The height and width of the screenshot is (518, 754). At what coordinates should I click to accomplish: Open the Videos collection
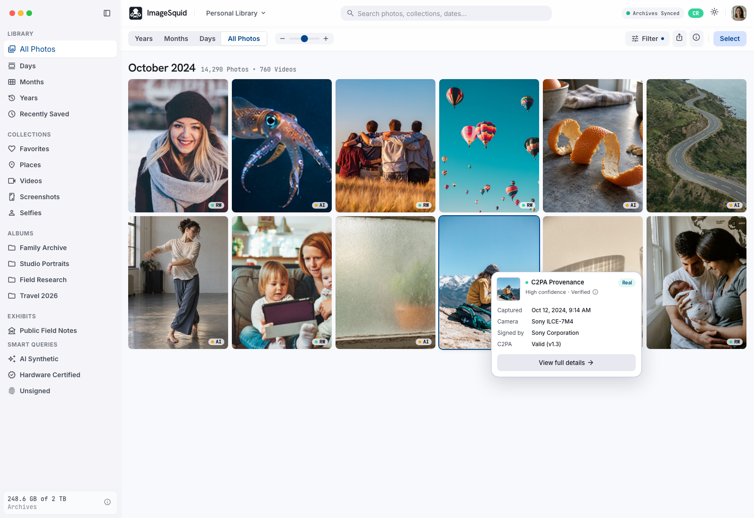click(60, 181)
